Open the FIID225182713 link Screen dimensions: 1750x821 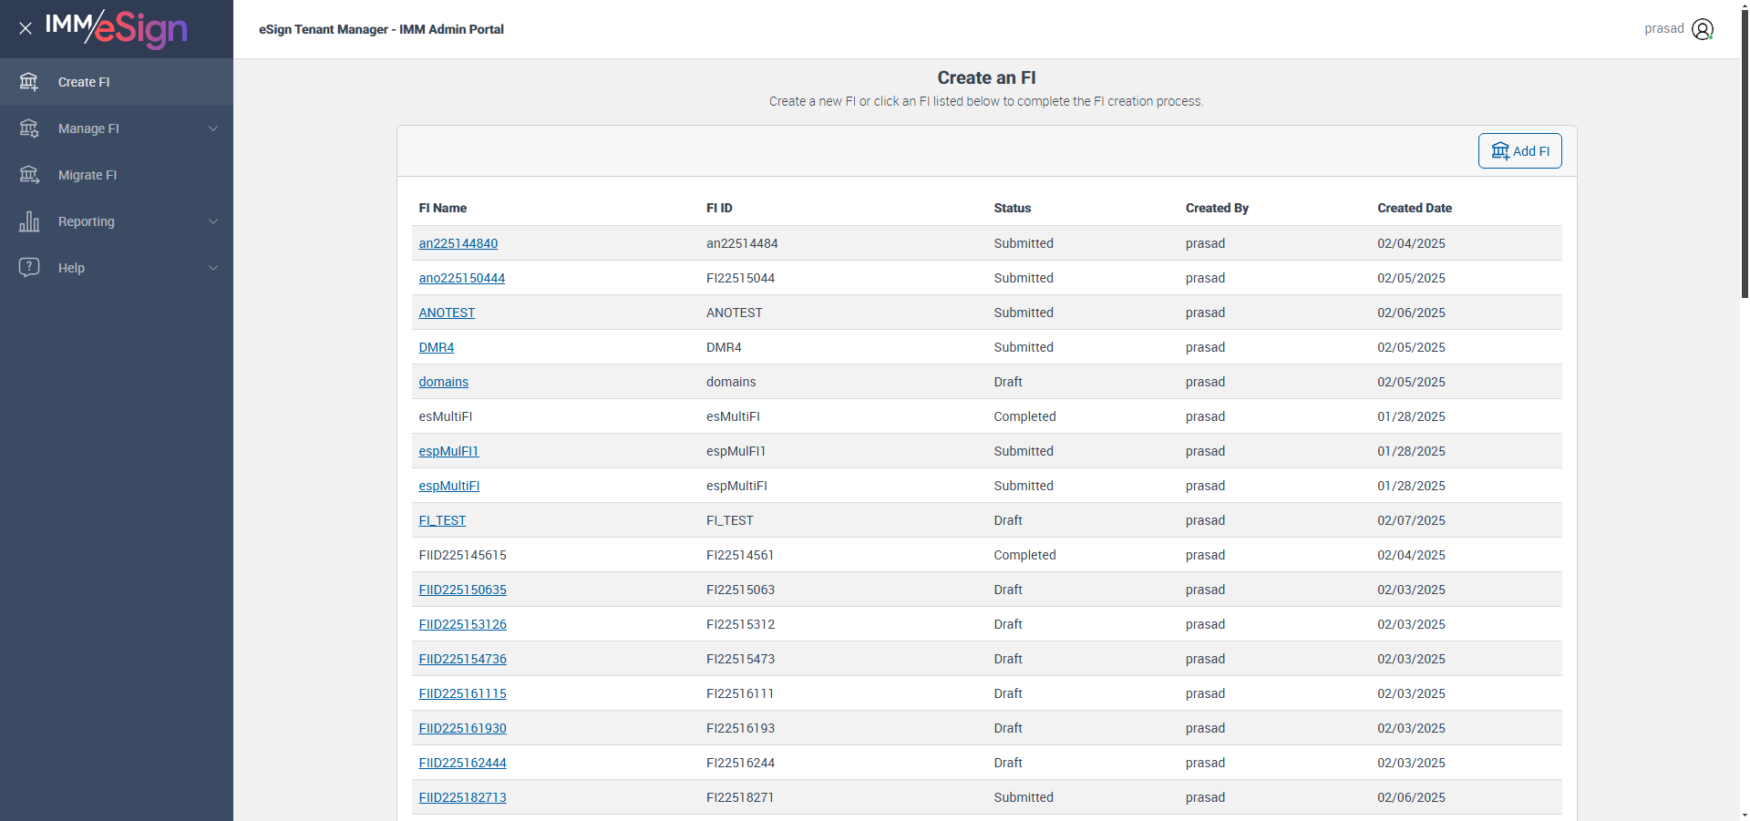462,797
